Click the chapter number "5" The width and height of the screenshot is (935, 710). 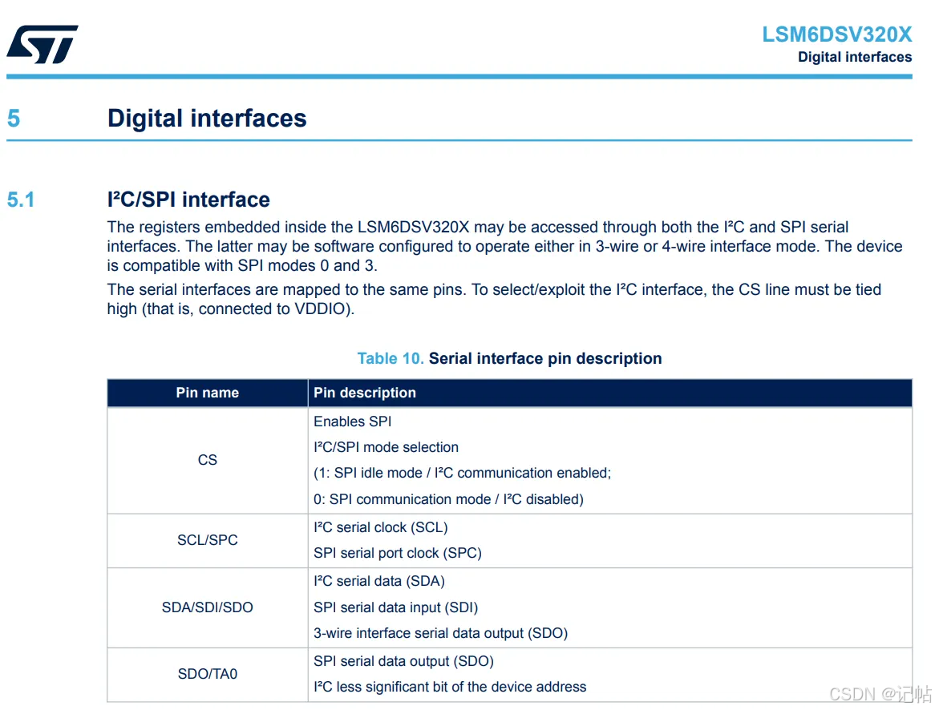[x=14, y=118]
